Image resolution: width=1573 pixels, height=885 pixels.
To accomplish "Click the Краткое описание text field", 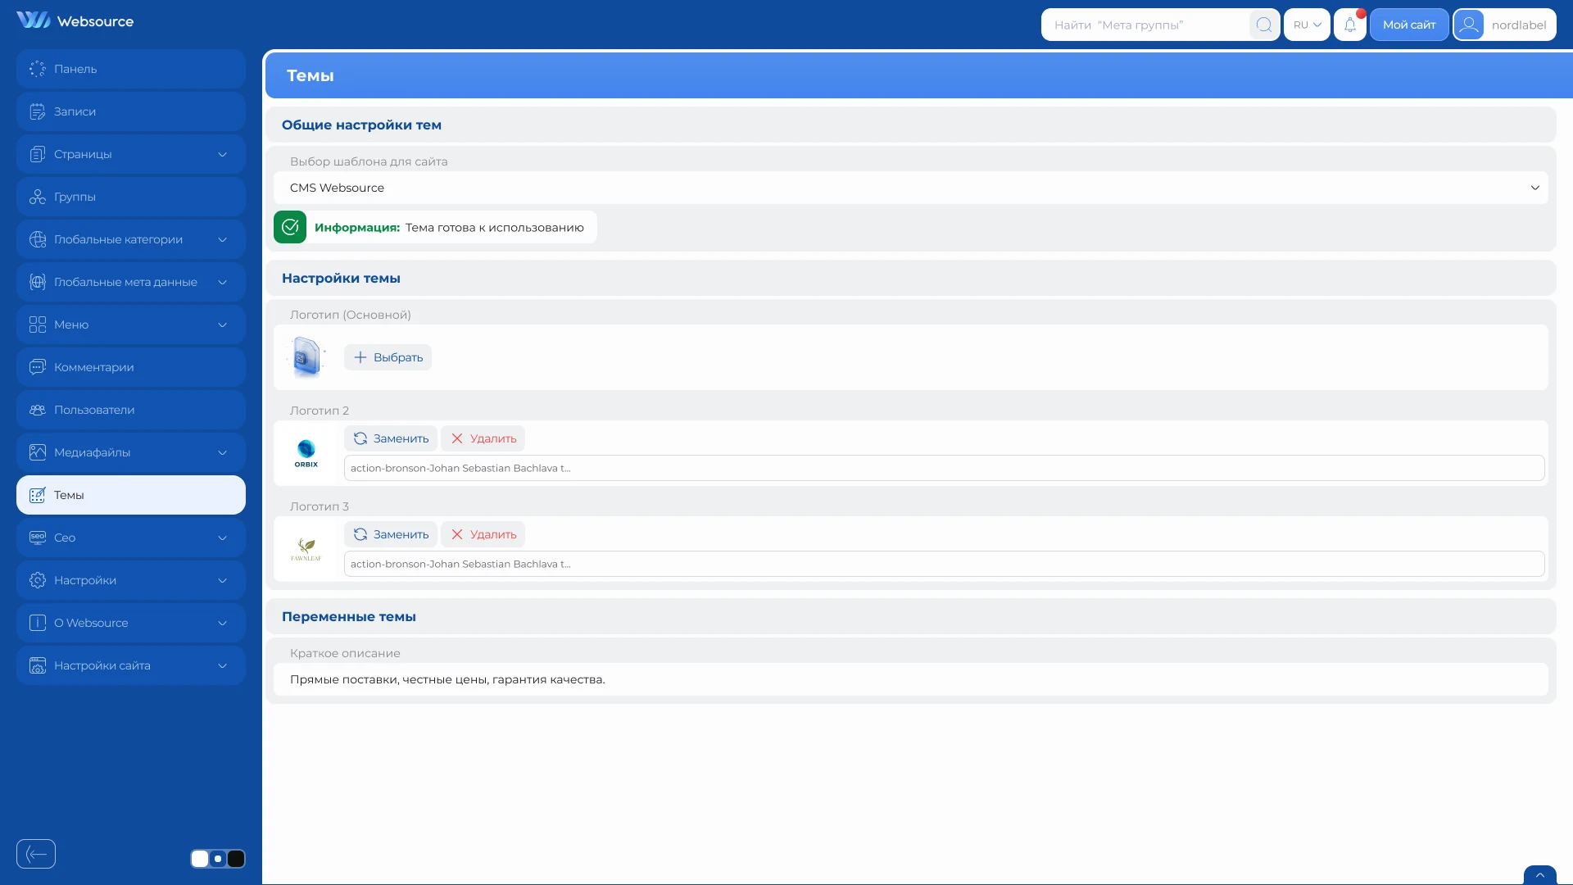I will 910,679.
